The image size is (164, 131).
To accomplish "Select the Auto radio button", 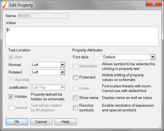I will pyautogui.click(x=11, y=57).
